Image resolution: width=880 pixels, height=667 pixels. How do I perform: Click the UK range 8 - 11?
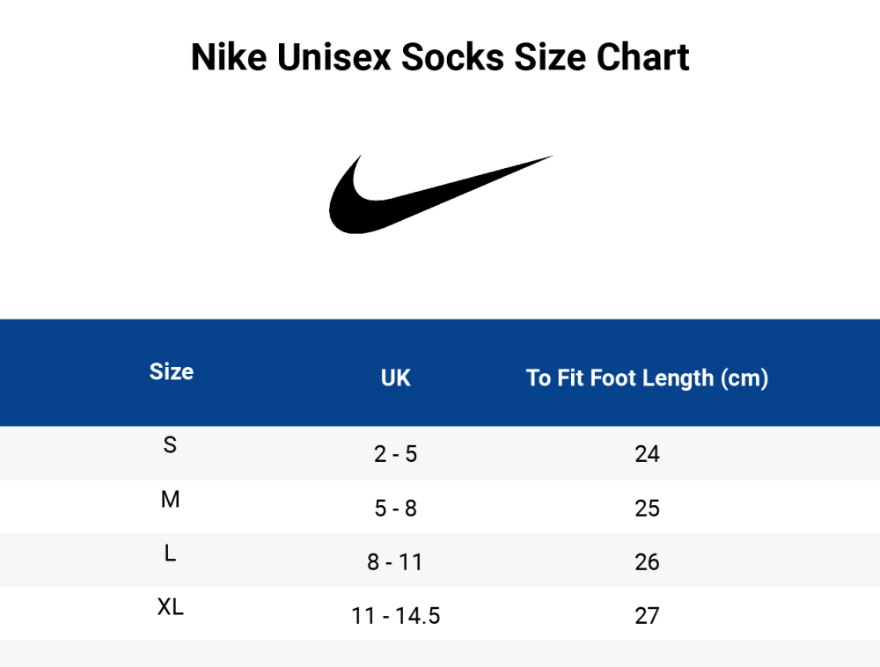pos(395,562)
